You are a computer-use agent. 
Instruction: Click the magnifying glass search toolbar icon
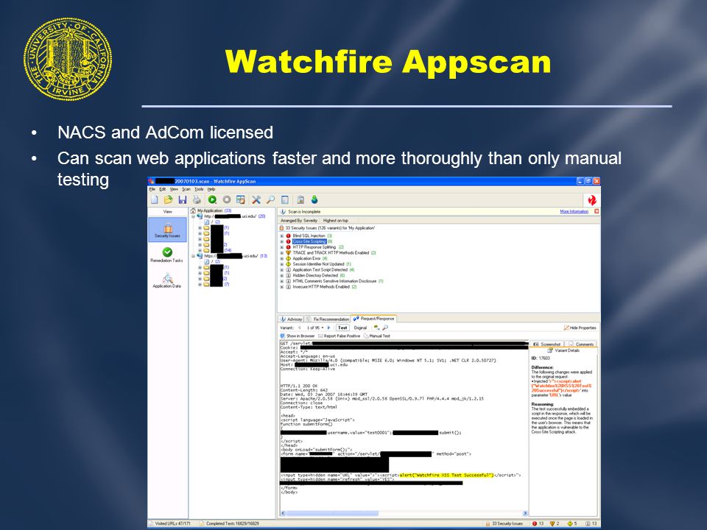coord(270,199)
